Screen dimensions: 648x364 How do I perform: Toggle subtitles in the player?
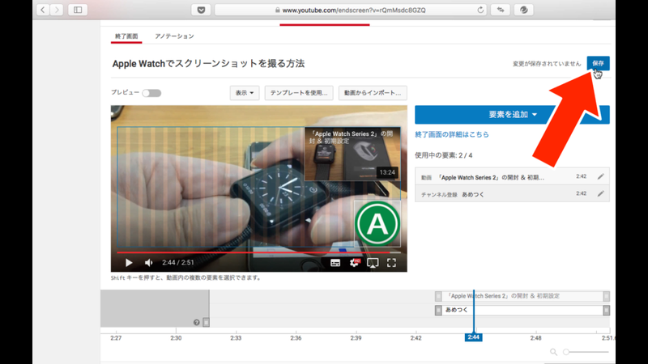point(335,263)
